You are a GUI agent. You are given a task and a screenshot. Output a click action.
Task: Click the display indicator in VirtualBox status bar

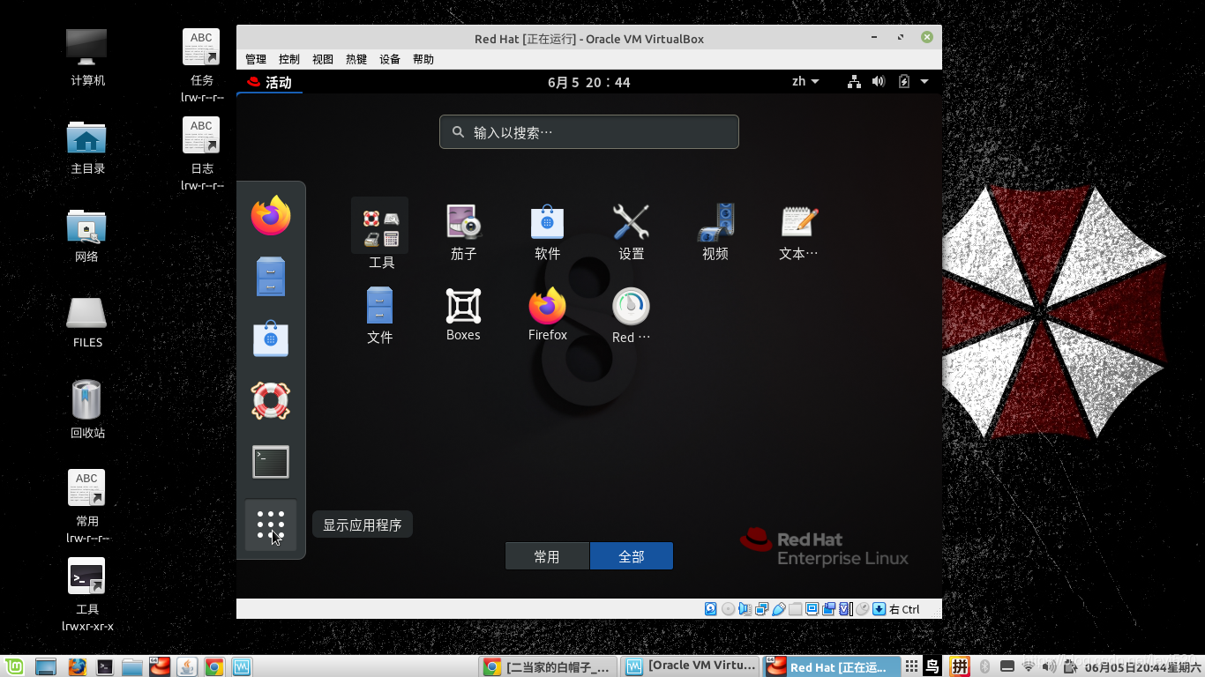(812, 609)
